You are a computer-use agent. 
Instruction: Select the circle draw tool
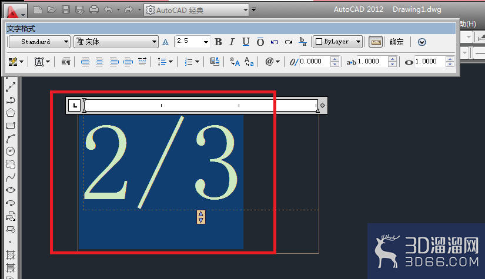(11, 151)
